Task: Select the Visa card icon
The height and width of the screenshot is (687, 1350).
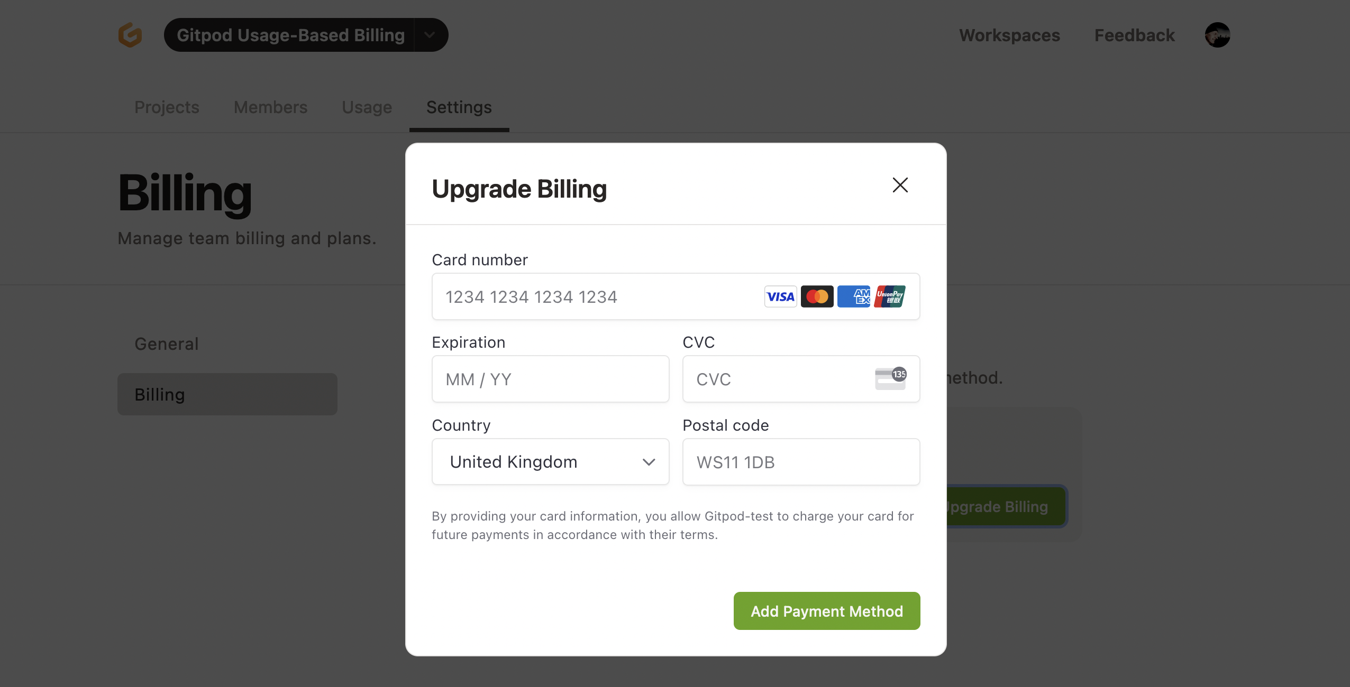Action: pyautogui.click(x=780, y=296)
